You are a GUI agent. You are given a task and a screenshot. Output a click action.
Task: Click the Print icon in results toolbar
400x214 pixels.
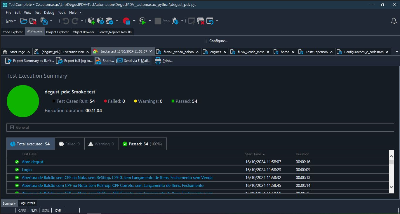point(158,61)
